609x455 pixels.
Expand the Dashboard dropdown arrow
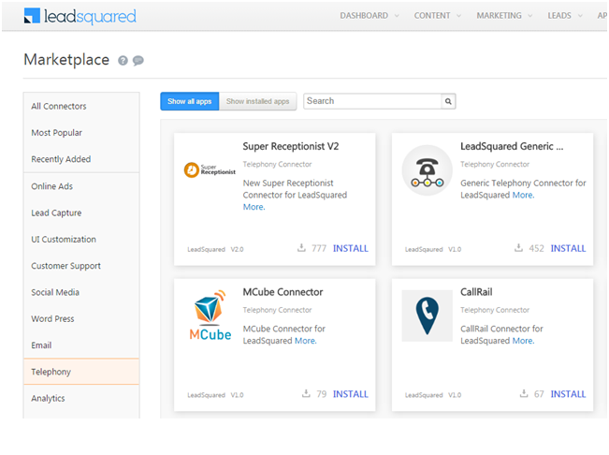[397, 16]
